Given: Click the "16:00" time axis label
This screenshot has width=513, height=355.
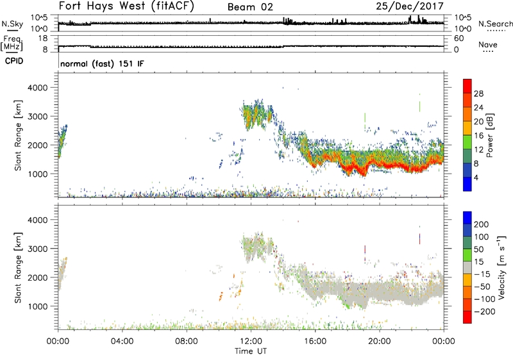Looking at the screenshot, I should click(x=315, y=342).
